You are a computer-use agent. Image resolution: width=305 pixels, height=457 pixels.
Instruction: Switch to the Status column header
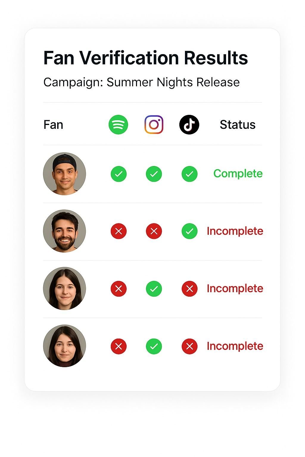pyautogui.click(x=237, y=125)
